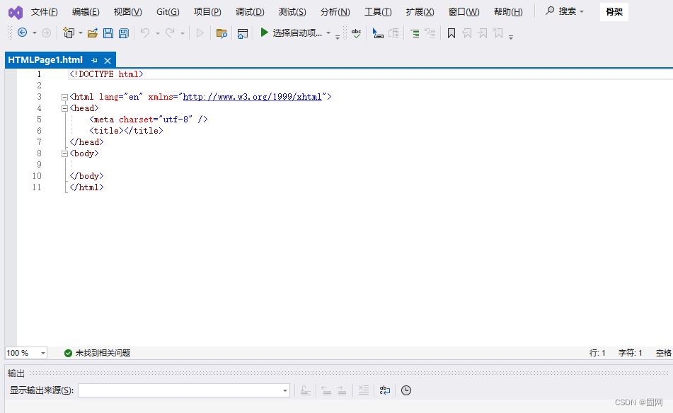Click the New Project toolbar icon
This screenshot has width=673, height=413.
(x=69, y=33)
